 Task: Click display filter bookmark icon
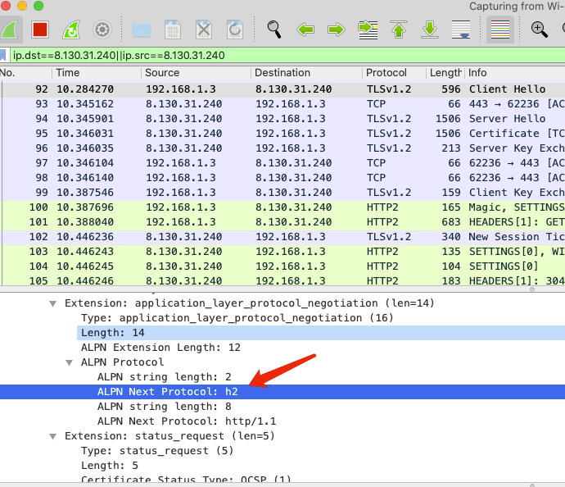pos(3,55)
